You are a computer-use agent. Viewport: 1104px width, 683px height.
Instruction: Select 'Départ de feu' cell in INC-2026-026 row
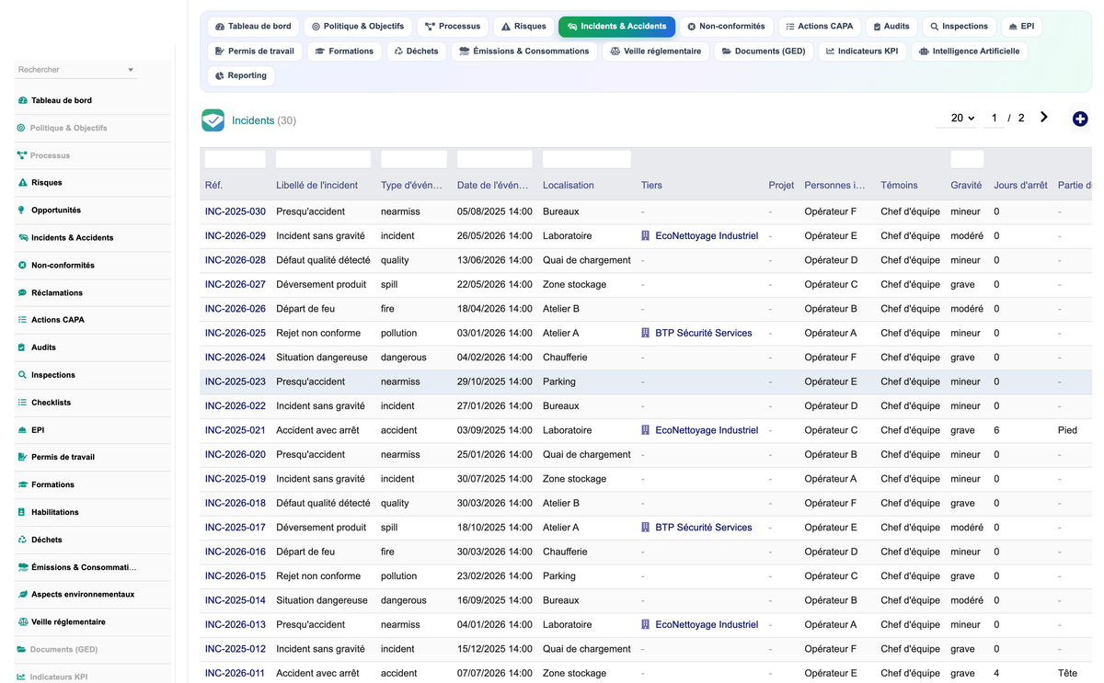click(x=305, y=309)
